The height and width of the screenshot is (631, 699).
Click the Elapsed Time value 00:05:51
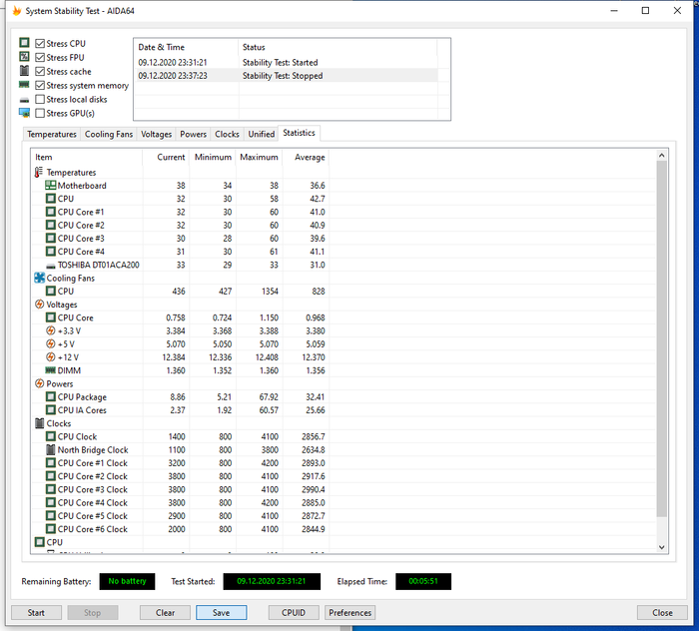[423, 581]
